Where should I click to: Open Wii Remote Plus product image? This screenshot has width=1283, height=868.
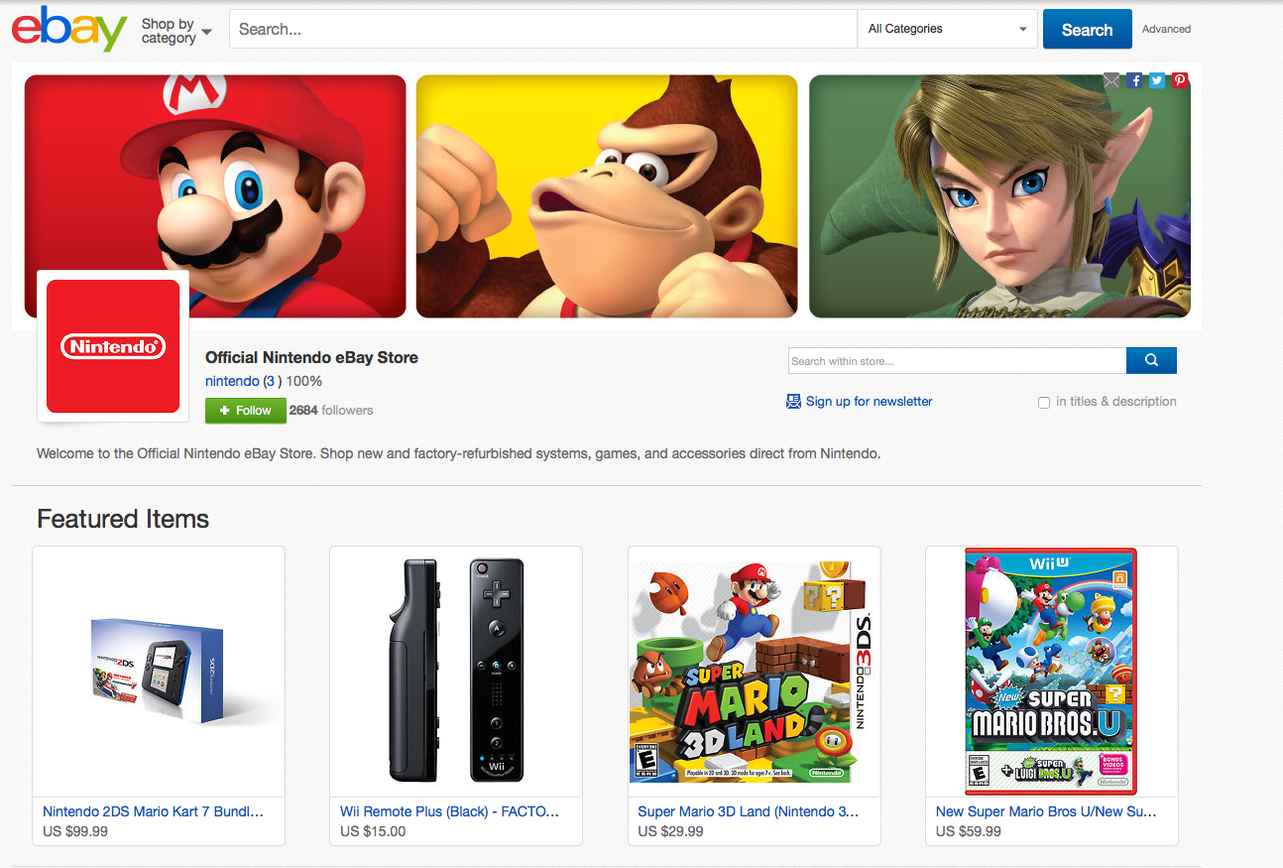456,672
